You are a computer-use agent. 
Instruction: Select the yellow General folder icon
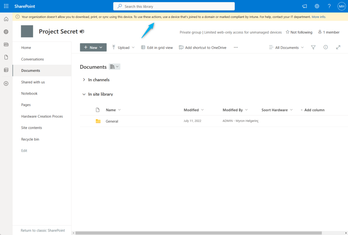pos(99,121)
